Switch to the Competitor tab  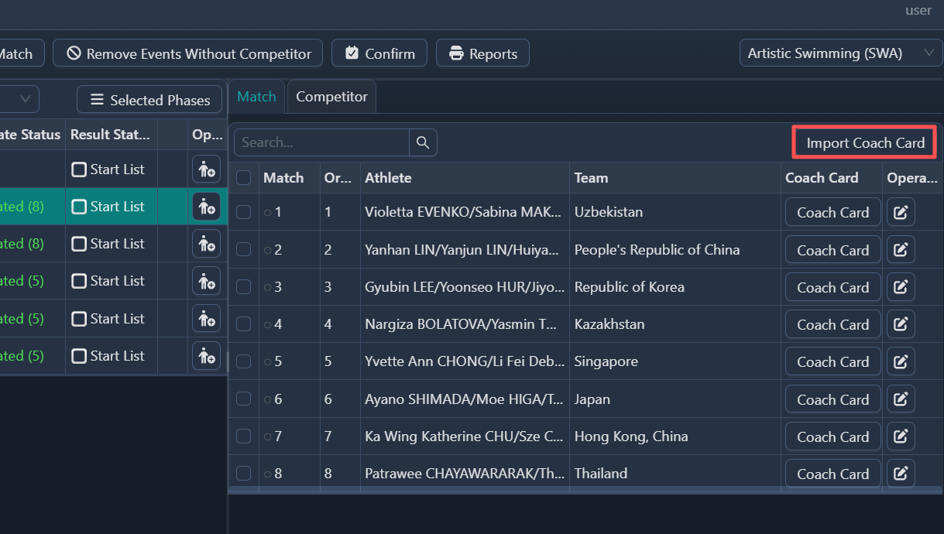pos(331,97)
